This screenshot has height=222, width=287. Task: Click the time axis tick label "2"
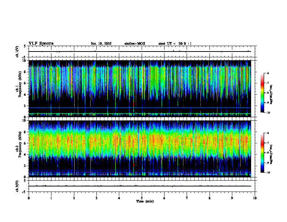point(74,198)
